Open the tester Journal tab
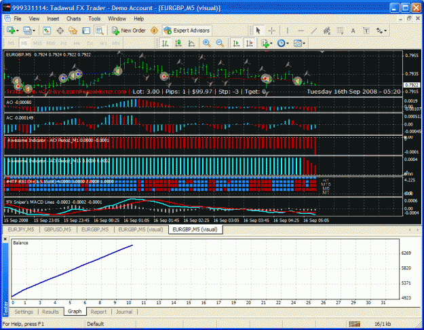424x330 pixels. (124, 312)
